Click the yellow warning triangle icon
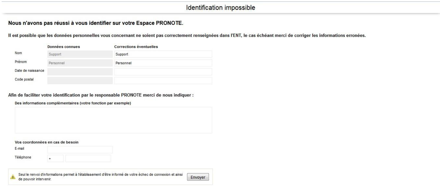Screen dimensions: 440x186 (x=12, y=177)
